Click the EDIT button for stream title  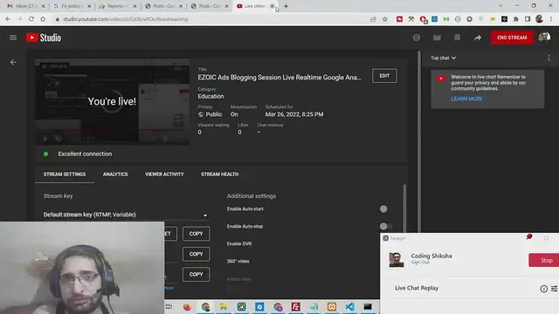pyautogui.click(x=384, y=76)
